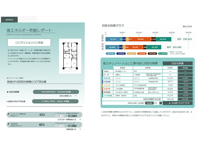Click the 合計 165,490 total label
The image size is (198, 149).
(x=174, y=47)
